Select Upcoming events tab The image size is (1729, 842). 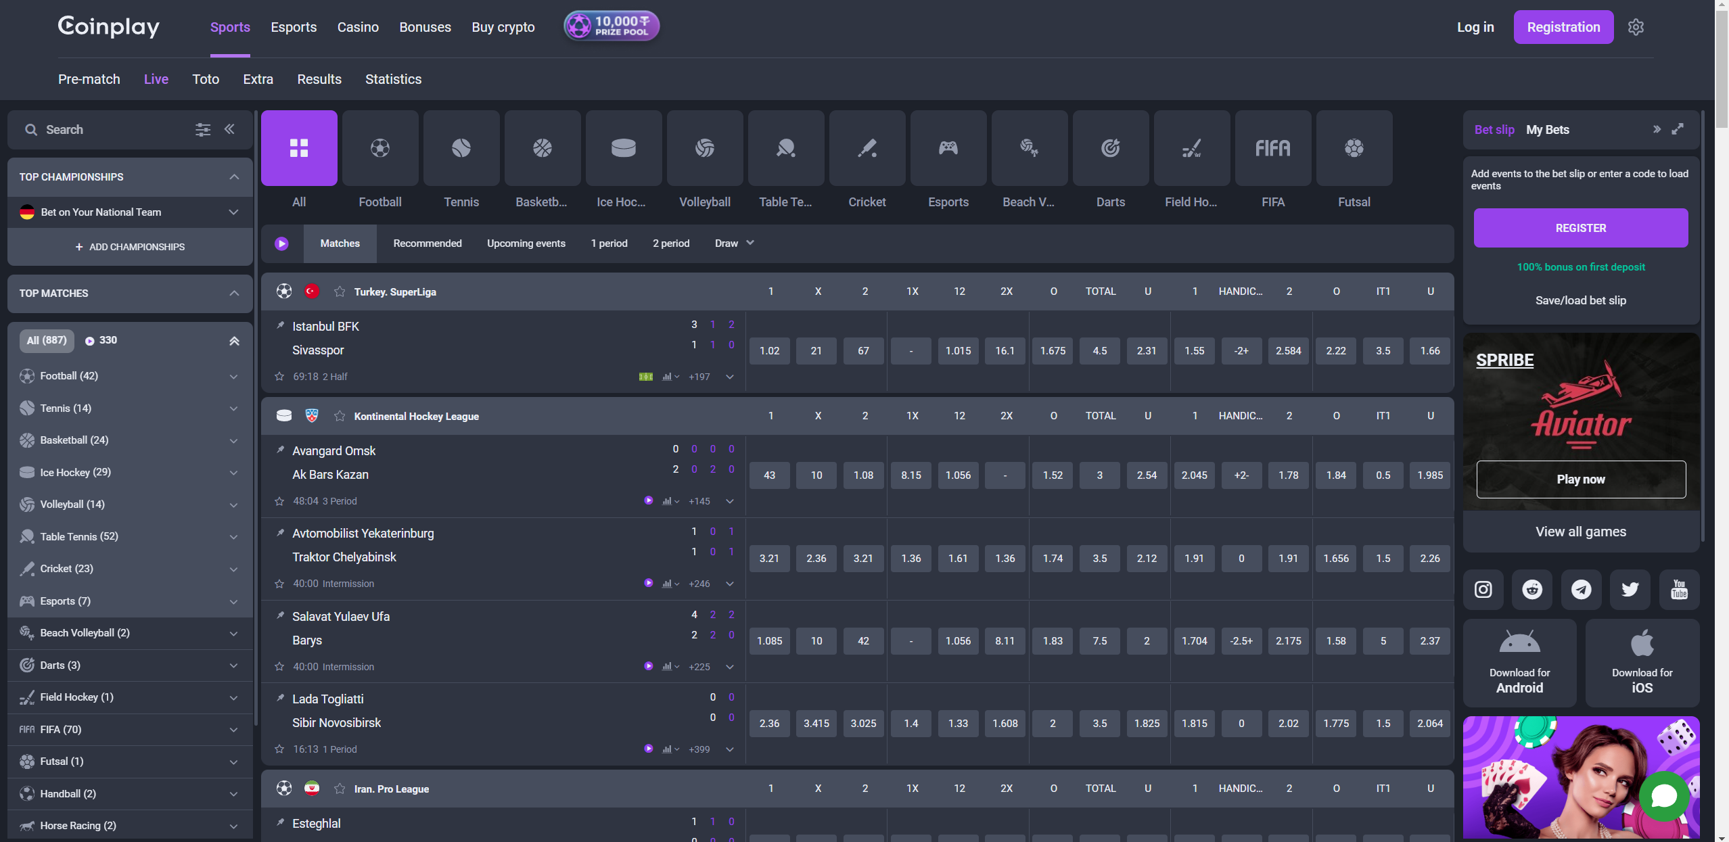coord(526,243)
